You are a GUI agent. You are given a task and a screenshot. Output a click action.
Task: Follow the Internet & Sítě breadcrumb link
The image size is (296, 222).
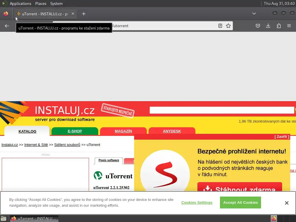36,145
